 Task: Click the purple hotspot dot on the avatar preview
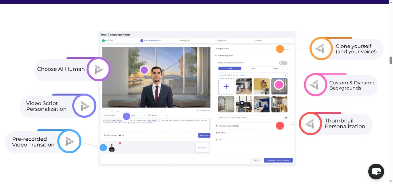point(144,70)
